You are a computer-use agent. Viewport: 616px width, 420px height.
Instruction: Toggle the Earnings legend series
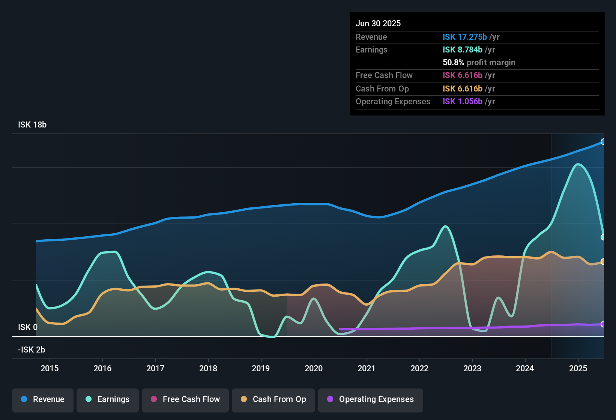tap(108, 399)
